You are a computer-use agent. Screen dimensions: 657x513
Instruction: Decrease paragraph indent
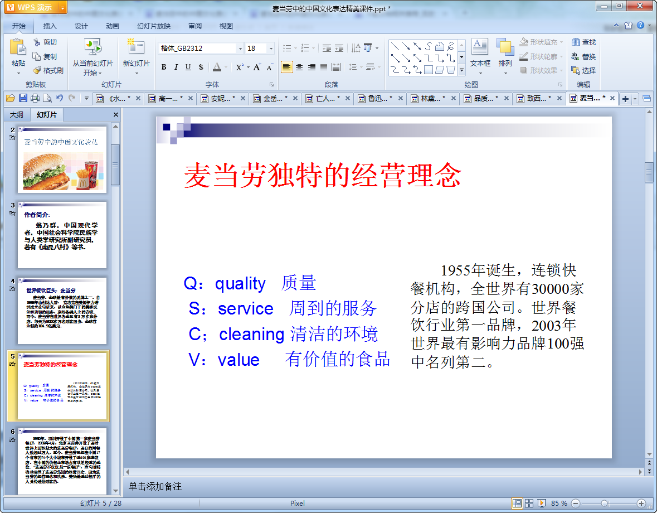click(327, 48)
